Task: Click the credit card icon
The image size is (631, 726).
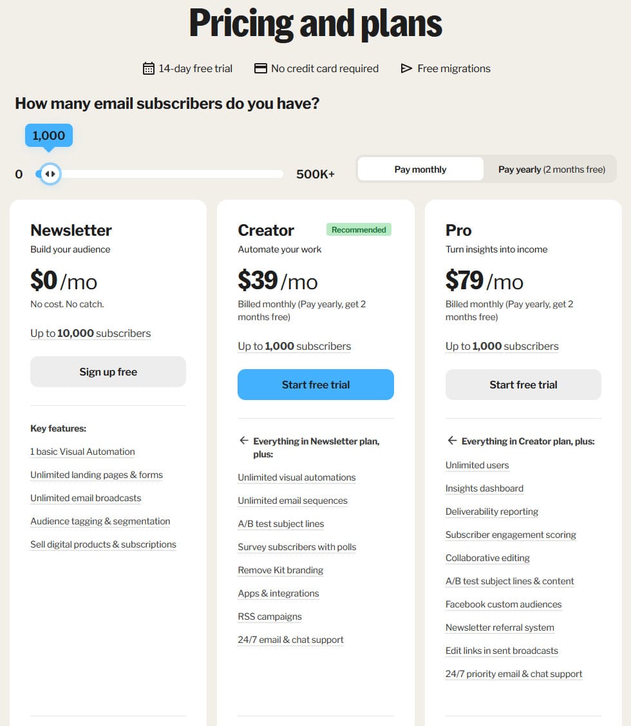Action: pyautogui.click(x=261, y=68)
